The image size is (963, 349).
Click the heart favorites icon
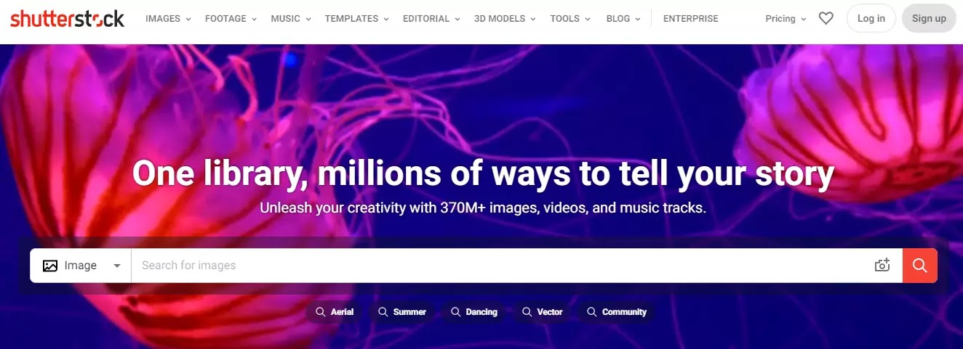click(x=826, y=18)
